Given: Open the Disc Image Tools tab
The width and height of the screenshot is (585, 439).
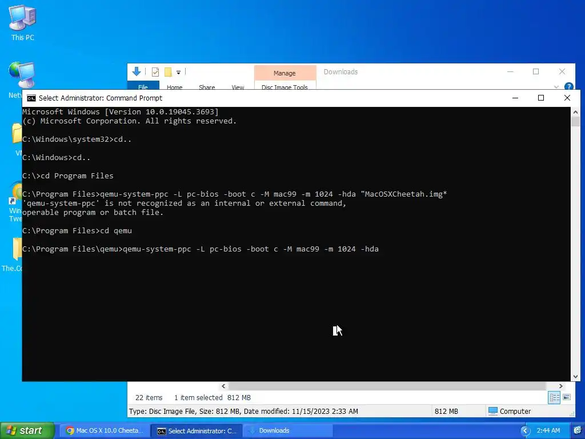Looking at the screenshot, I should tap(285, 87).
